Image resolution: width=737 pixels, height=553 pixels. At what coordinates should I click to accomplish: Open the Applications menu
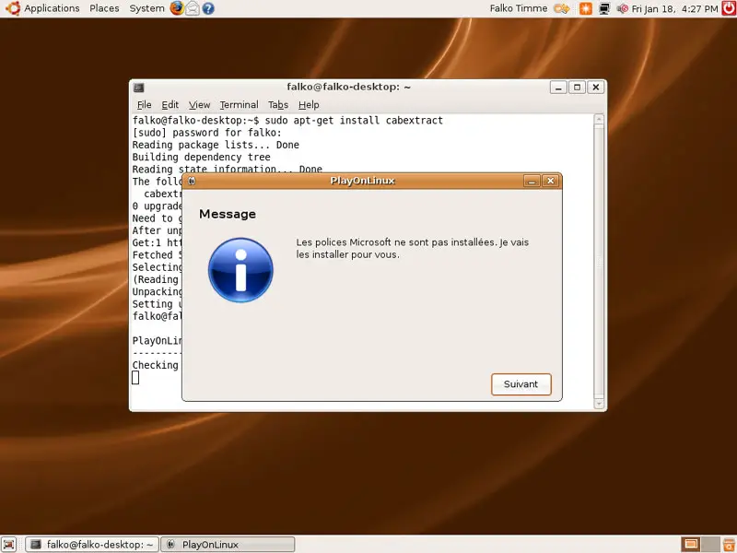52,8
